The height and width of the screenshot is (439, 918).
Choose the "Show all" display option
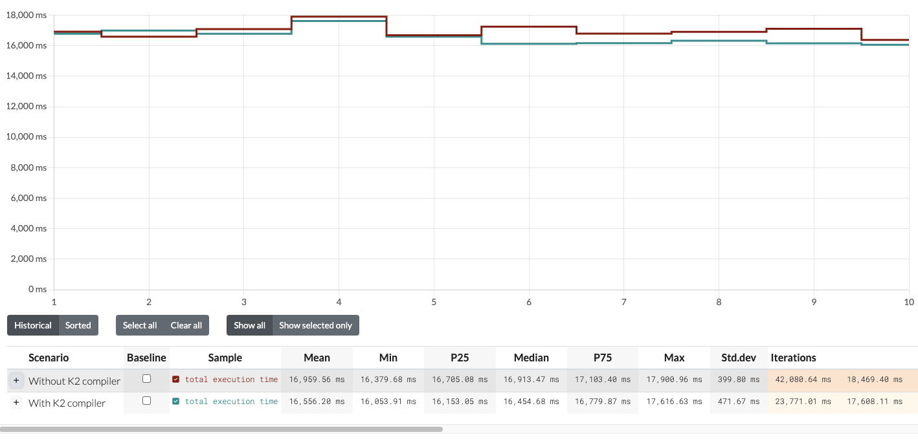pos(249,325)
